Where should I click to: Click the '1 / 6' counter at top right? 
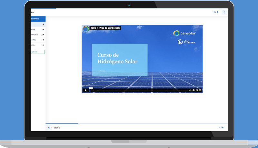coord(216,12)
